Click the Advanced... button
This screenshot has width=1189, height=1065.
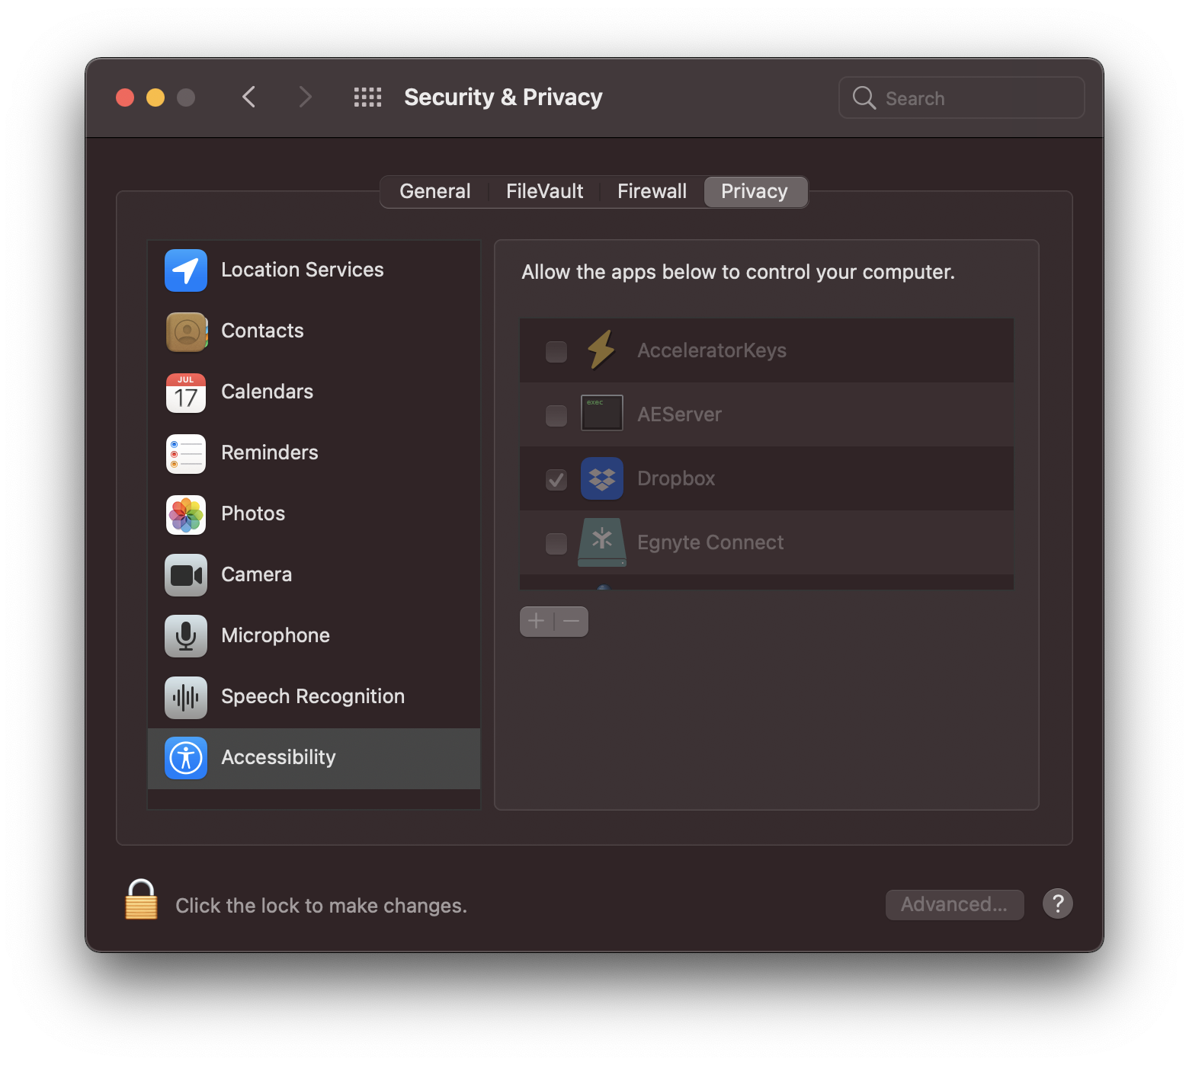(x=954, y=904)
